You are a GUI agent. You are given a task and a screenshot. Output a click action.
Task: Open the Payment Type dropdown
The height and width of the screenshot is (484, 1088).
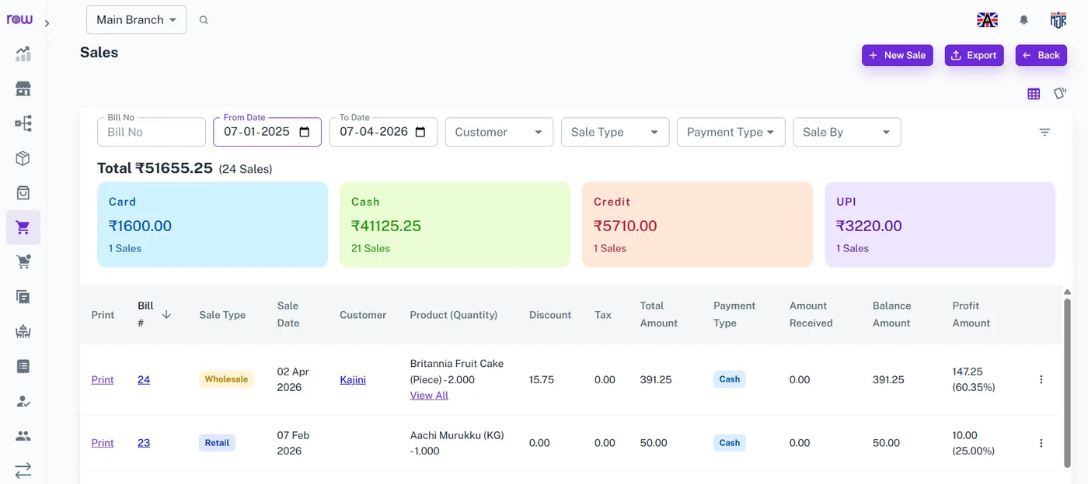pos(731,132)
